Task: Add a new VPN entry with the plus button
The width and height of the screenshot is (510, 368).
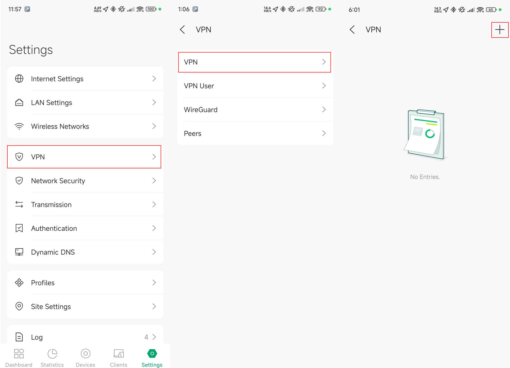Action: point(500,30)
